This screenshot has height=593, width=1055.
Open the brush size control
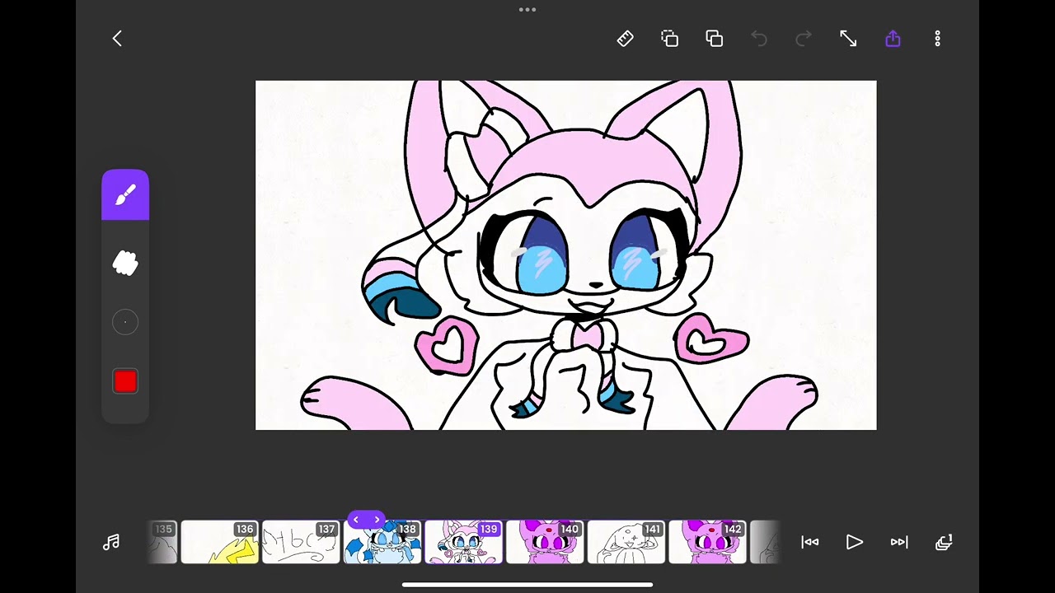point(125,322)
